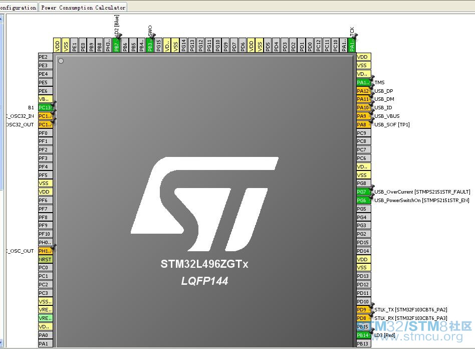The height and width of the screenshot is (349, 475).
Task: Click the LD2 [Blue] label above PB7
Action: pyautogui.click(x=117, y=26)
